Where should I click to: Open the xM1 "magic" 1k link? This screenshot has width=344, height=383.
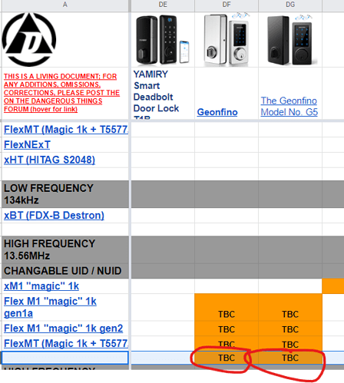(x=41, y=286)
